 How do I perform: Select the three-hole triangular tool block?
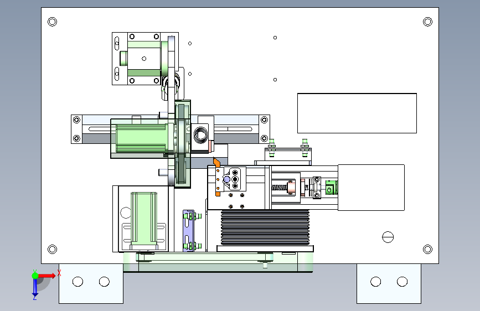(235, 179)
